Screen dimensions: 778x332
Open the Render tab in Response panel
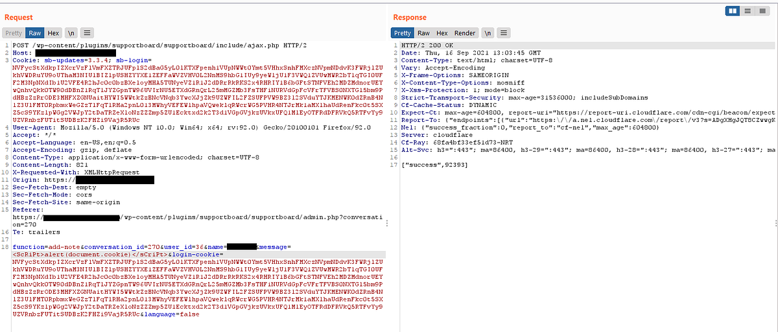[x=464, y=32]
